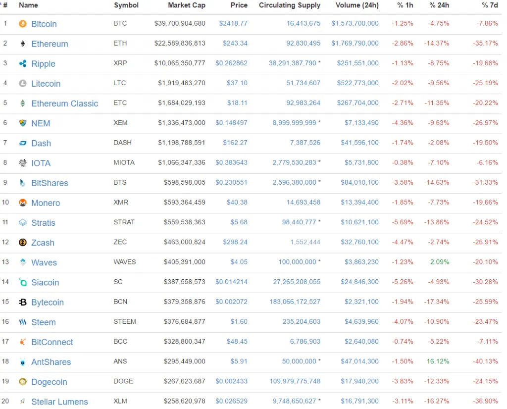Click the Bitcoin coin logo icon
This screenshot has height=409, width=507.
pyautogui.click(x=23, y=24)
